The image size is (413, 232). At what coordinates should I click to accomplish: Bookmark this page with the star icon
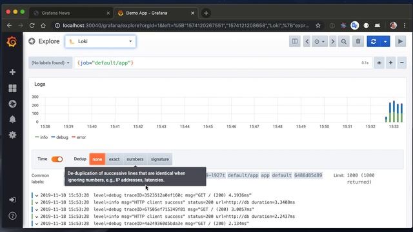(x=318, y=26)
